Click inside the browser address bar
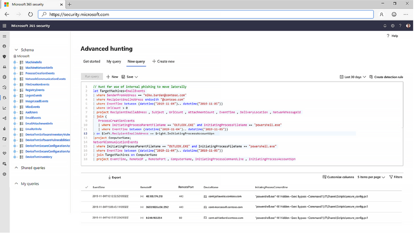 pos(206,14)
